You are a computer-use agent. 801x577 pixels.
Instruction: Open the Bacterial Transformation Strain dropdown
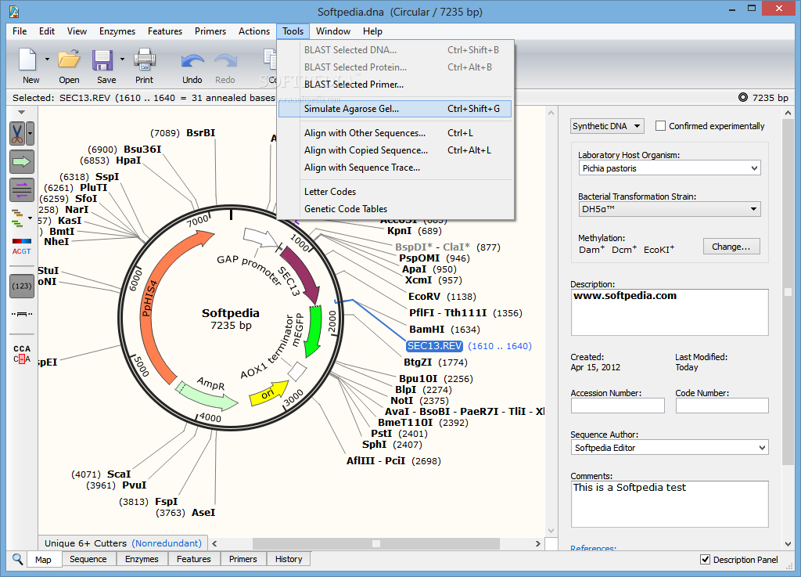(x=670, y=209)
